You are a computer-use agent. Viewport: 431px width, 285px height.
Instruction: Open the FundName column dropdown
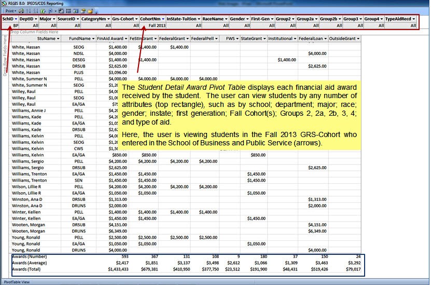(x=93, y=38)
